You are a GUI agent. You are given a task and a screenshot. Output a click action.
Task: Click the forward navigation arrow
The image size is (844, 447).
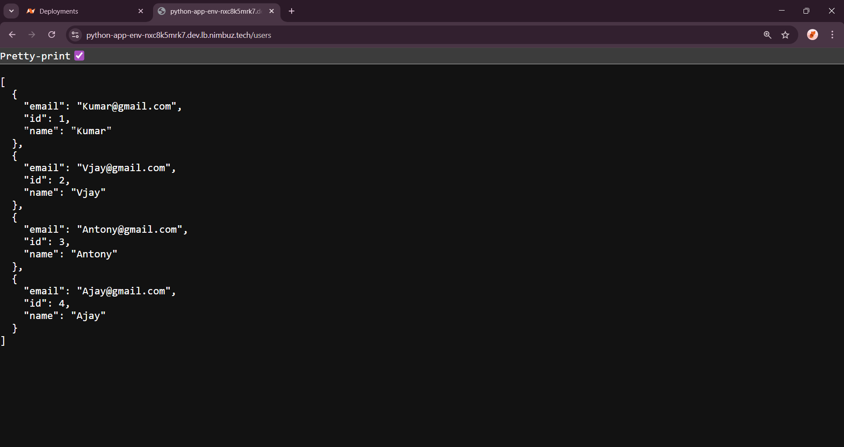coord(32,35)
